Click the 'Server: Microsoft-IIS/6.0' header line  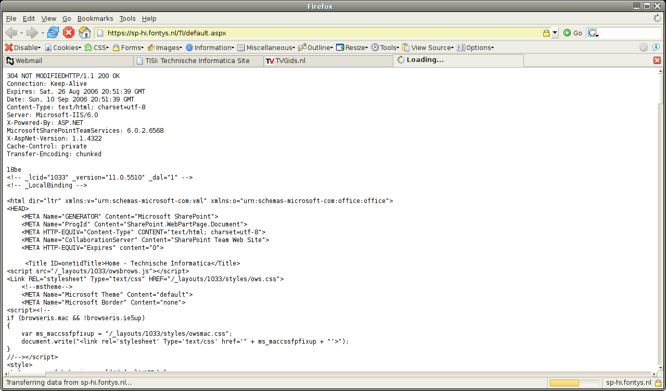click(x=53, y=115)
